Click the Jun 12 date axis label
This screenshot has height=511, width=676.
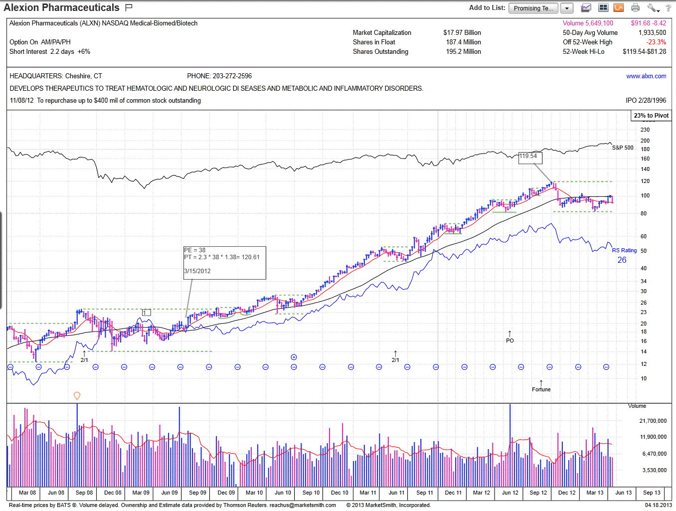coord(509,493)
